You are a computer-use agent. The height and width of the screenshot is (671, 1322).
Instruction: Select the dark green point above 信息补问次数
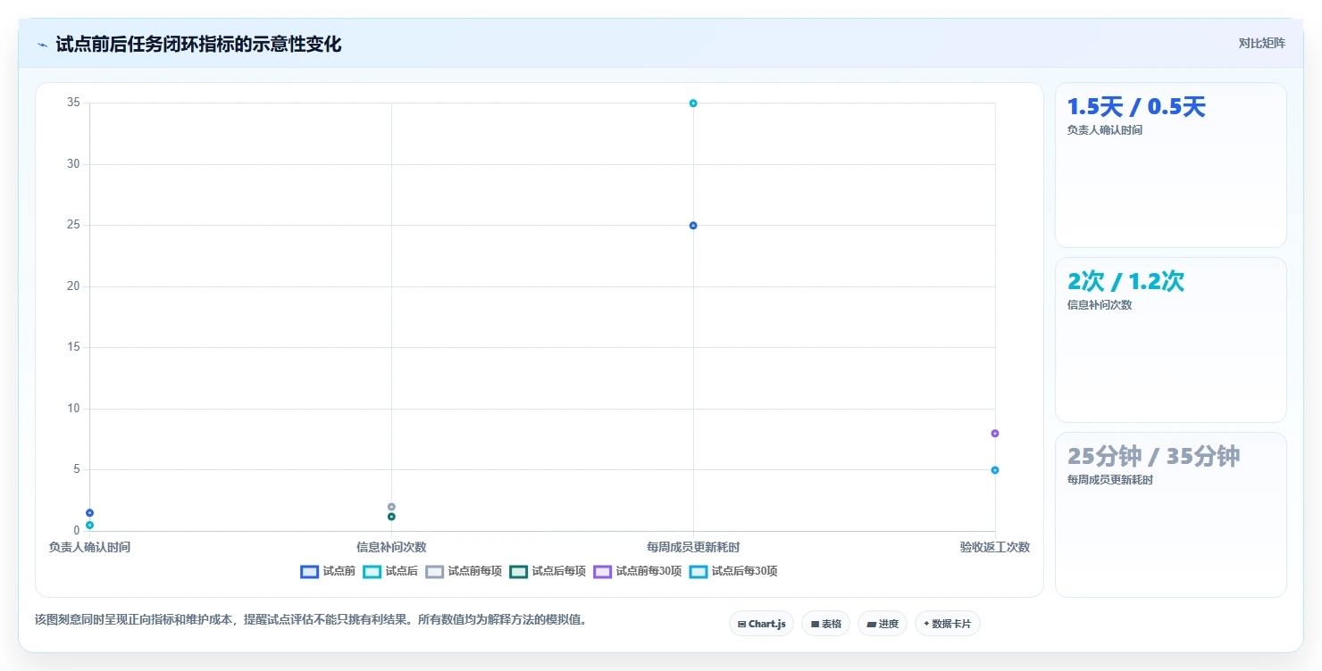tap(391, 517)
